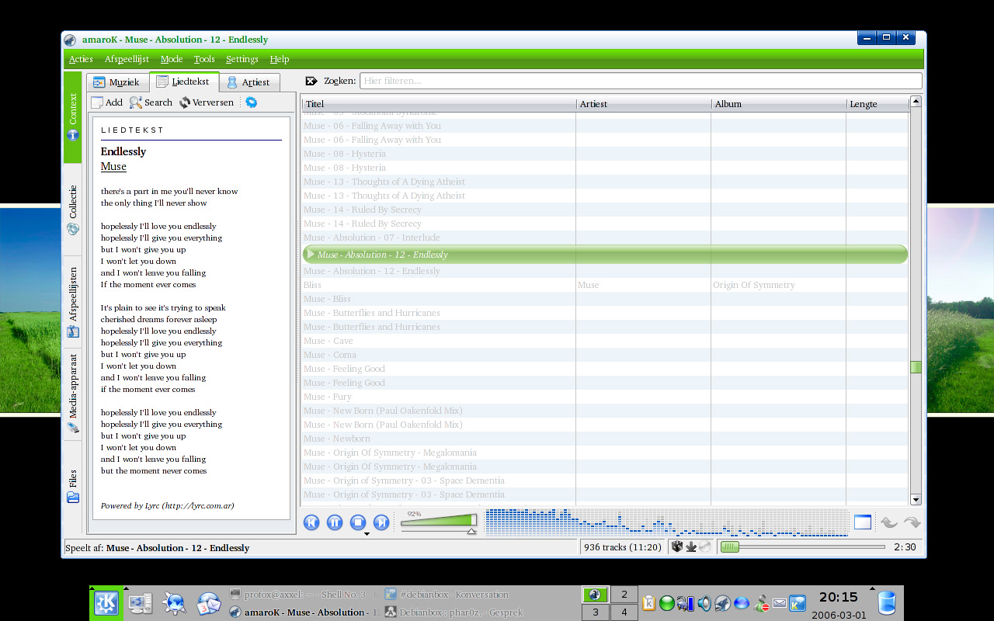Switch to virtual desktop 4
This screenshot has height=621, width=994.
pos(624,612)
